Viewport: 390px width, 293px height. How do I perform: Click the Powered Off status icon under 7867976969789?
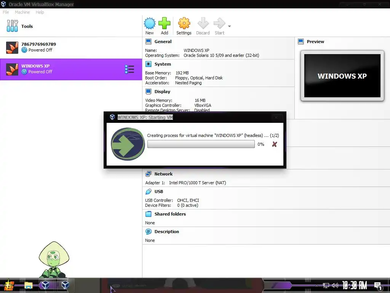24,50
